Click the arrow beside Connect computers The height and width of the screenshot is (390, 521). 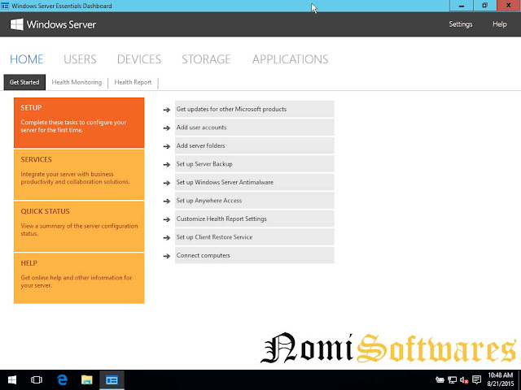click(166, 256)
